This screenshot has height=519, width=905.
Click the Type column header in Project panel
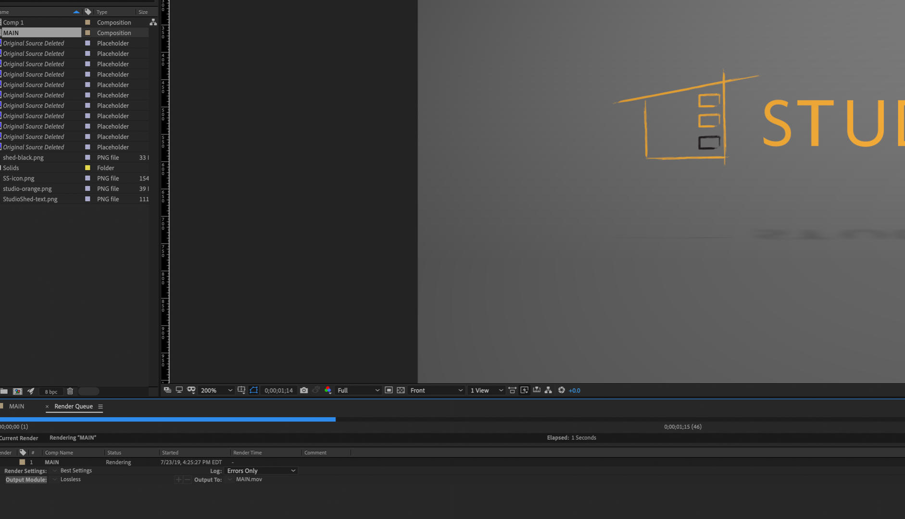coord(102,12)
